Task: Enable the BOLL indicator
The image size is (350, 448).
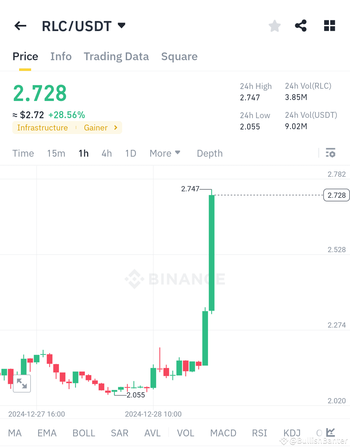Action: click(84, 433)
